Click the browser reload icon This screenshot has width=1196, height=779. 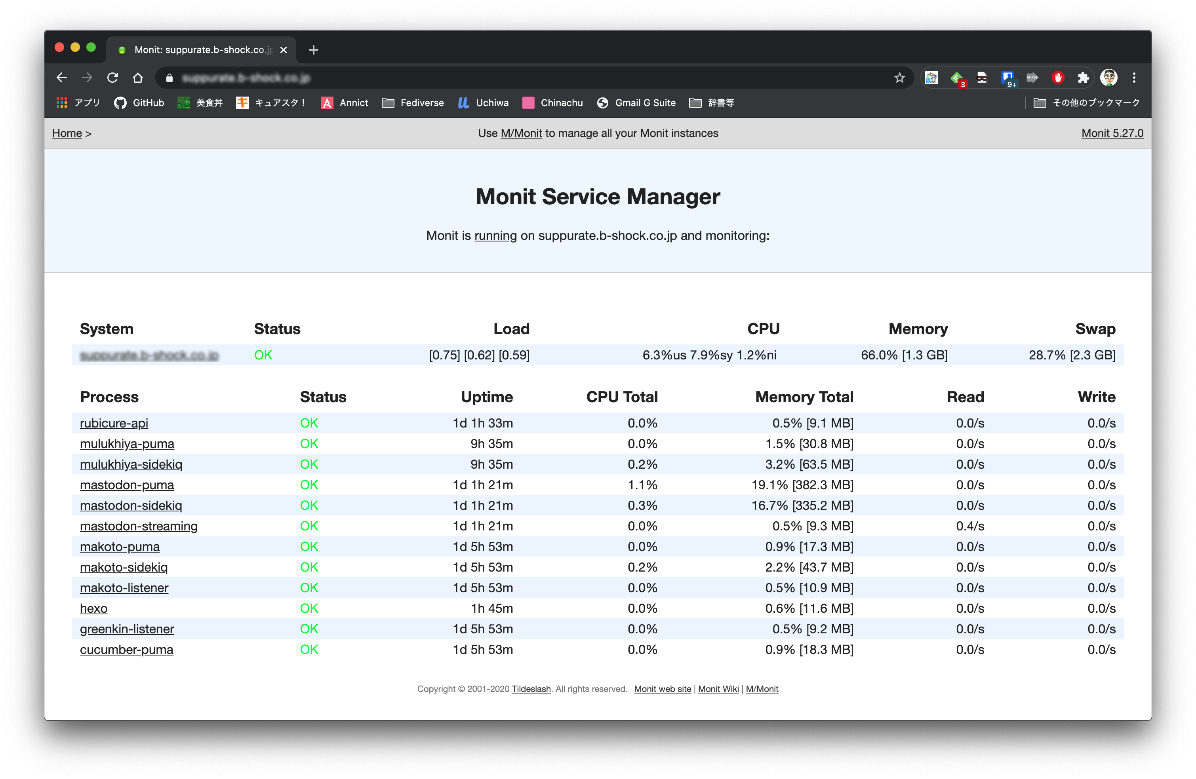click(112, 78)
